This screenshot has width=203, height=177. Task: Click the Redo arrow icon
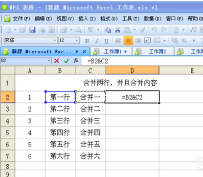pyautogui.click(x=164, y=30)
